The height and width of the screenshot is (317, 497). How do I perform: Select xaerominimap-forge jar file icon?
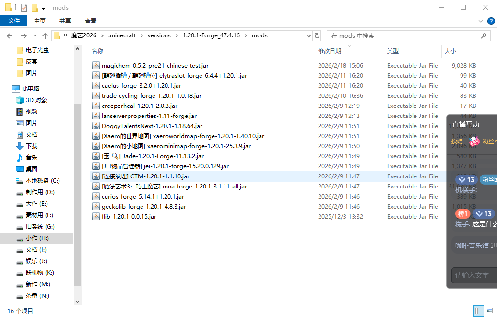[96, 146]
